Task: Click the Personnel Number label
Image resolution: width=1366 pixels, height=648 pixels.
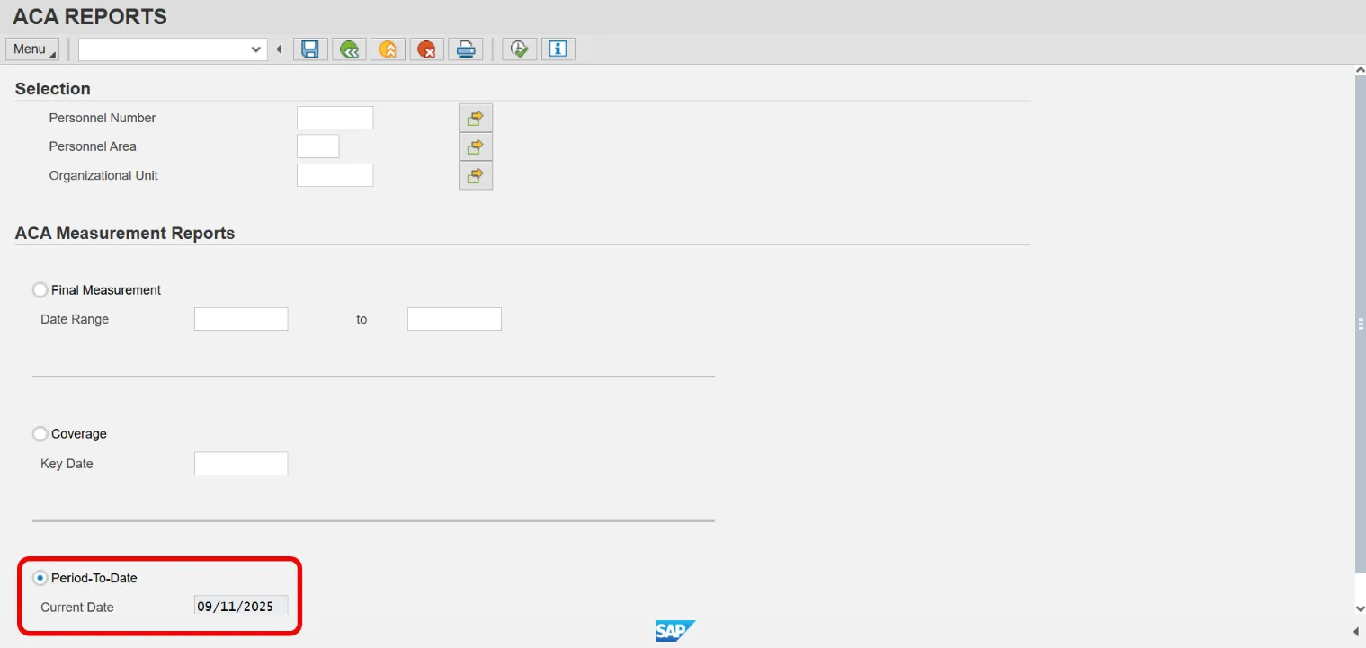Action: coord(103,118)
